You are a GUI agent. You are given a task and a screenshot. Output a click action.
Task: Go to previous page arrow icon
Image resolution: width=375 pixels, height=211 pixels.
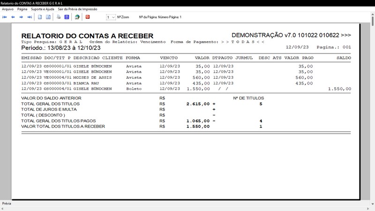coord(13,17)
